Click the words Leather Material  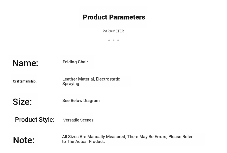[78, 79]
